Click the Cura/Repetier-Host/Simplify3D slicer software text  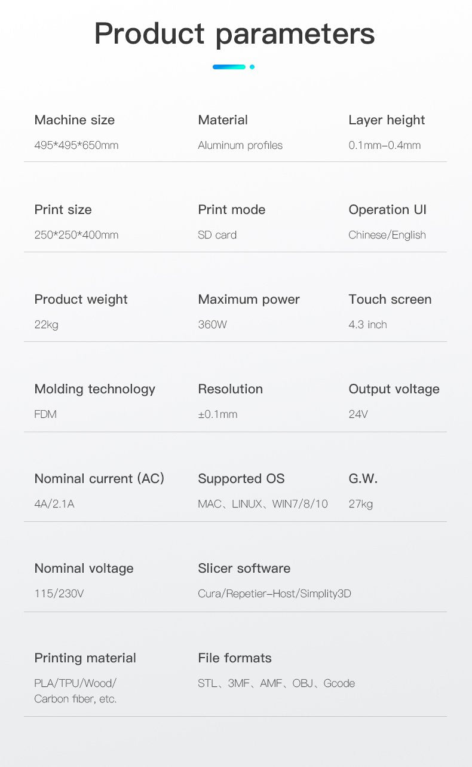point(275,594)
